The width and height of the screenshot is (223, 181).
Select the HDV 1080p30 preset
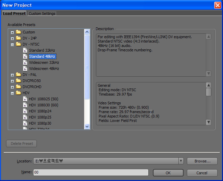[x=40, y=123]
